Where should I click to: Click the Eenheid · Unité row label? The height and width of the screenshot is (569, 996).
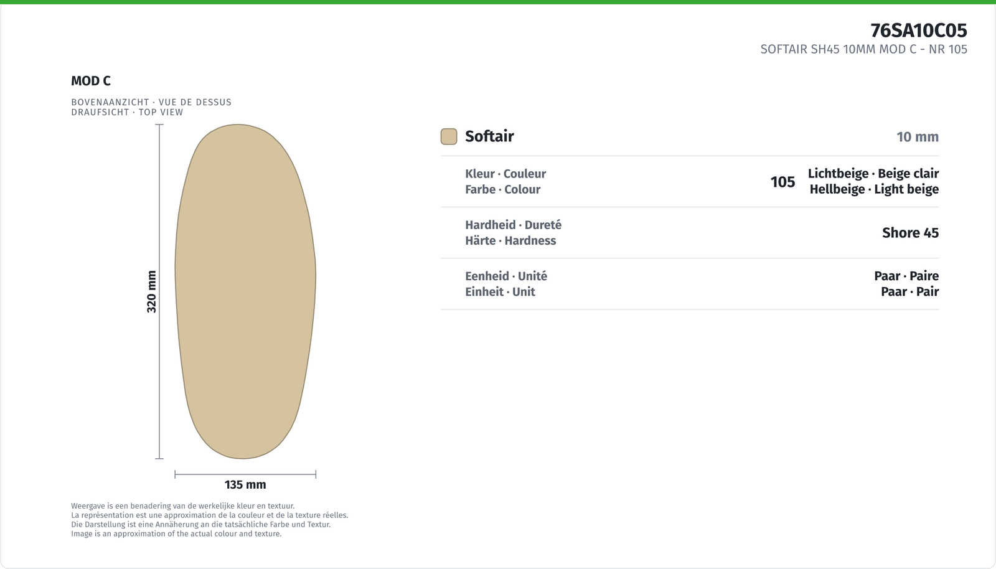coord(506,276)
